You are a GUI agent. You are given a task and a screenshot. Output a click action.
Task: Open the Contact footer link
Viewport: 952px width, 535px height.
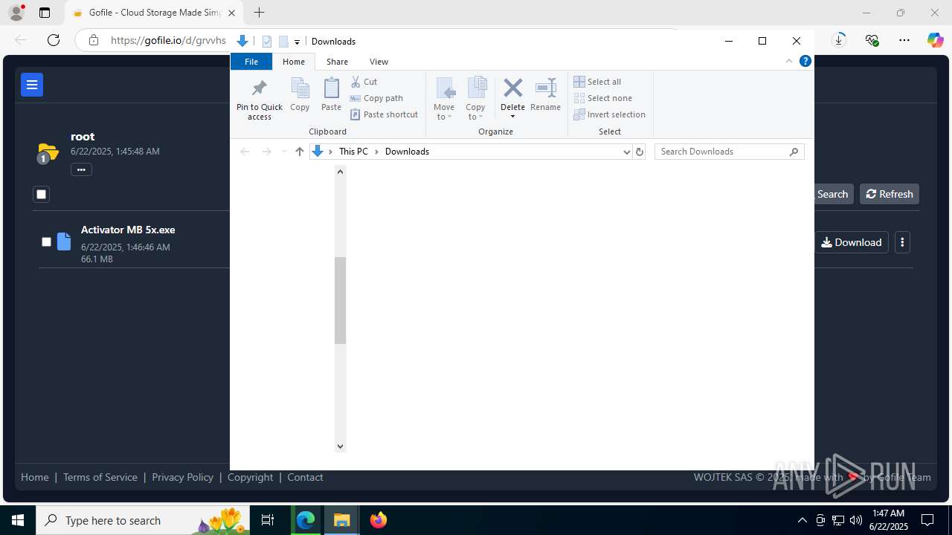[x=305, y=477]
